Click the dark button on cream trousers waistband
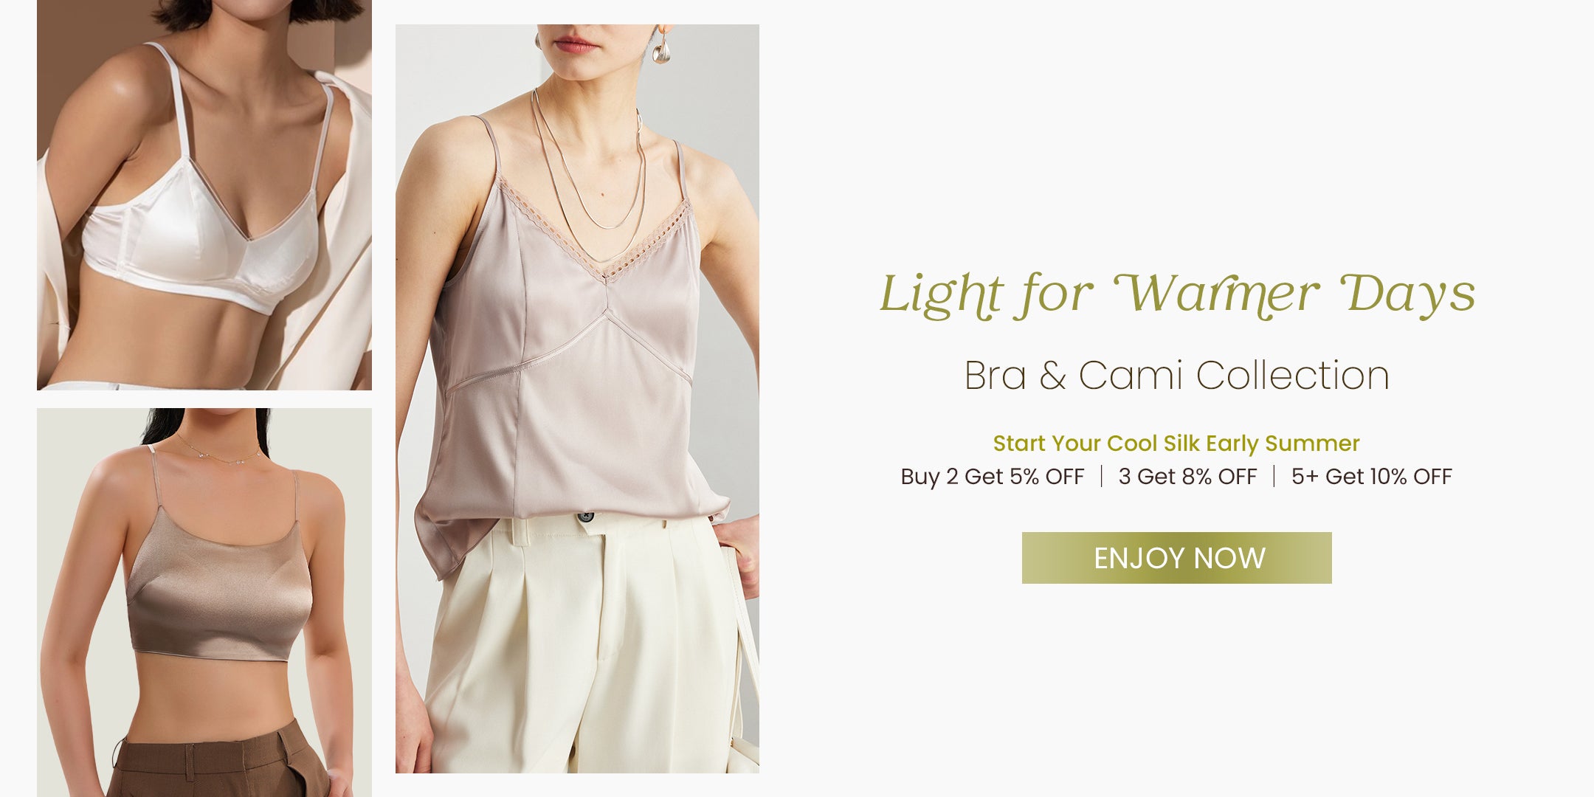 [586, 517]
